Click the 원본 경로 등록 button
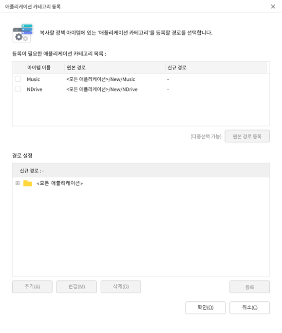282x333 pixels. (247, 136)
